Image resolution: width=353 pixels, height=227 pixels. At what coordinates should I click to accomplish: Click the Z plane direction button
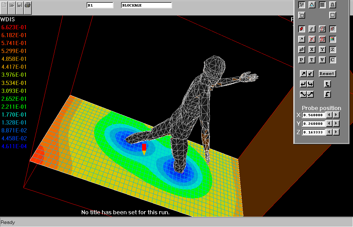332,50
